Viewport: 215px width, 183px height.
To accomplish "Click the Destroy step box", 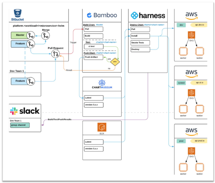I will coord(140,49).
